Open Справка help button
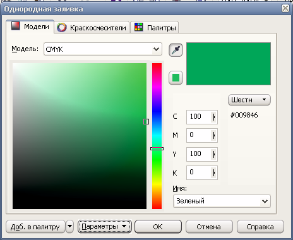This screenshot has height=240, width=293. [260, 227]
